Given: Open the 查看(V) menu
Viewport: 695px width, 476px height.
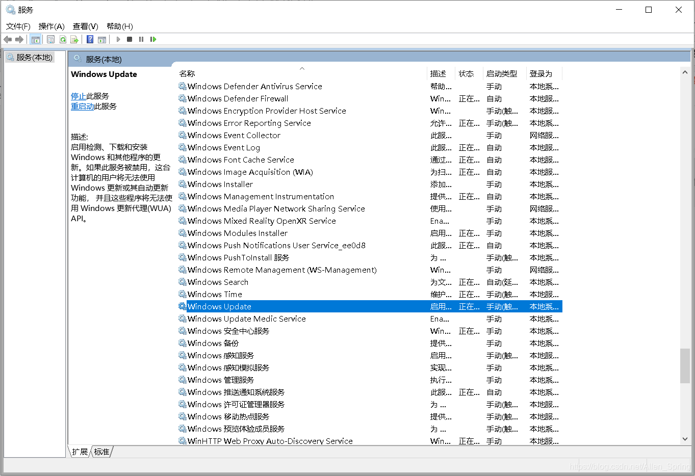Looking at the screenshot, I should 85,26.
